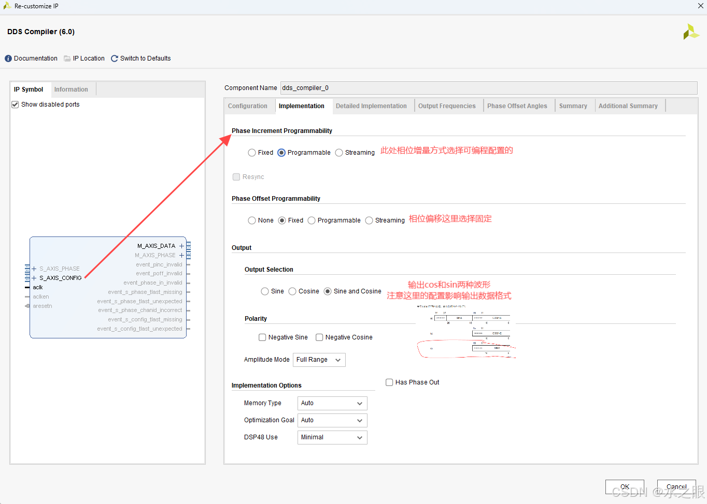
Task: Switch to the Output Frequencies tab
Action: point(447,106)
